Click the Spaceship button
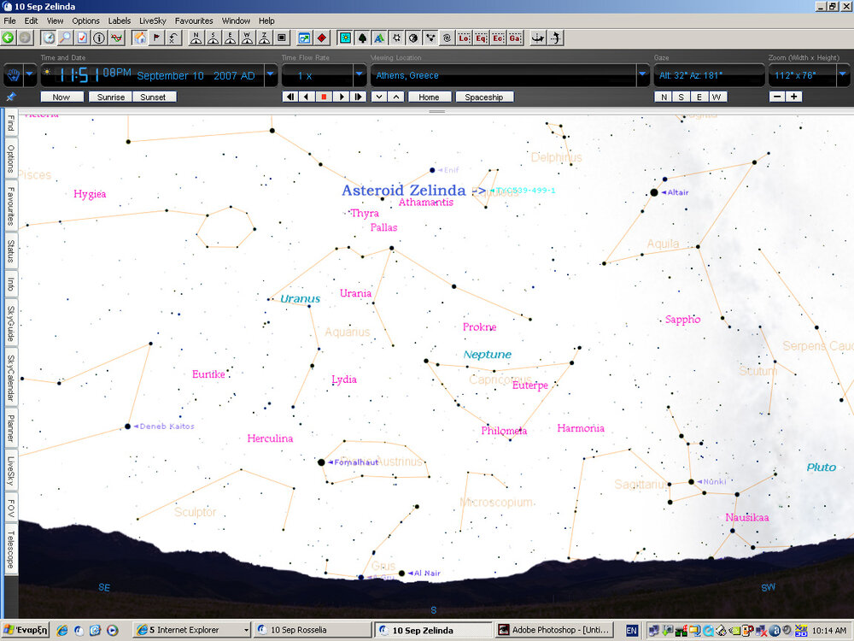This screenshot has width=854, height=641. point(484,97)
